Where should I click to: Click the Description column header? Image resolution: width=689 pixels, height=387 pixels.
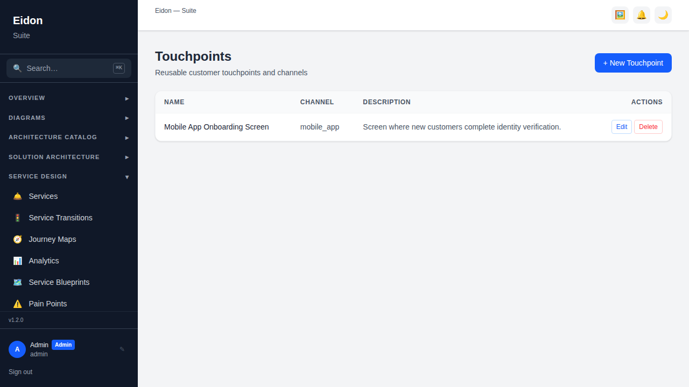point(386,102)
